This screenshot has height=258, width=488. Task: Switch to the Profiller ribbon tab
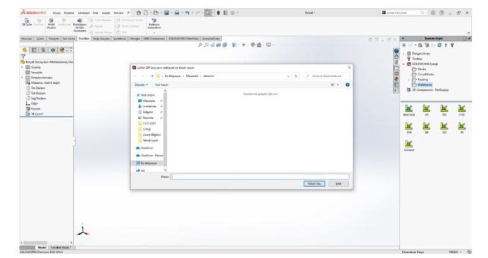point(83,38)
